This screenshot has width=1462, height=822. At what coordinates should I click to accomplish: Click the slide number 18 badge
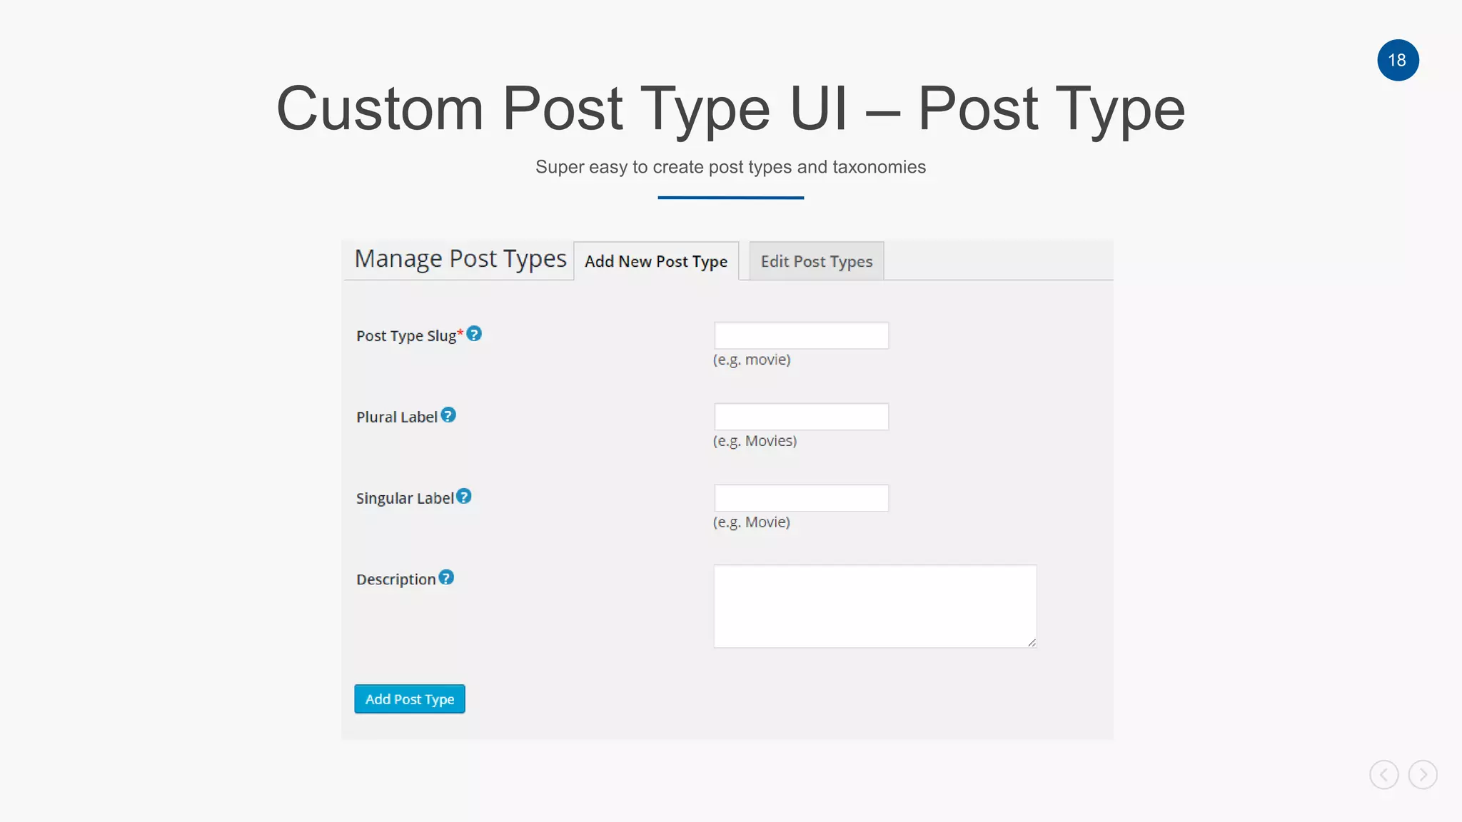tap(1398, 60)
